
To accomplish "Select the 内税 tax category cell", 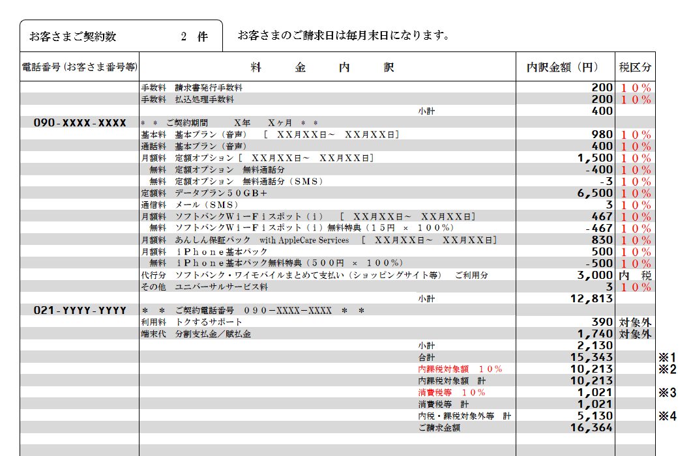I will click(635, 276).
